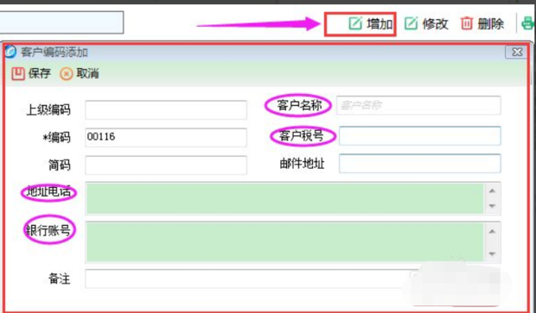The width and height of the screenshot is (536, 313).
Task: Click the 银行账号 scrollbar up arrow
Action: tap(492, 231)
